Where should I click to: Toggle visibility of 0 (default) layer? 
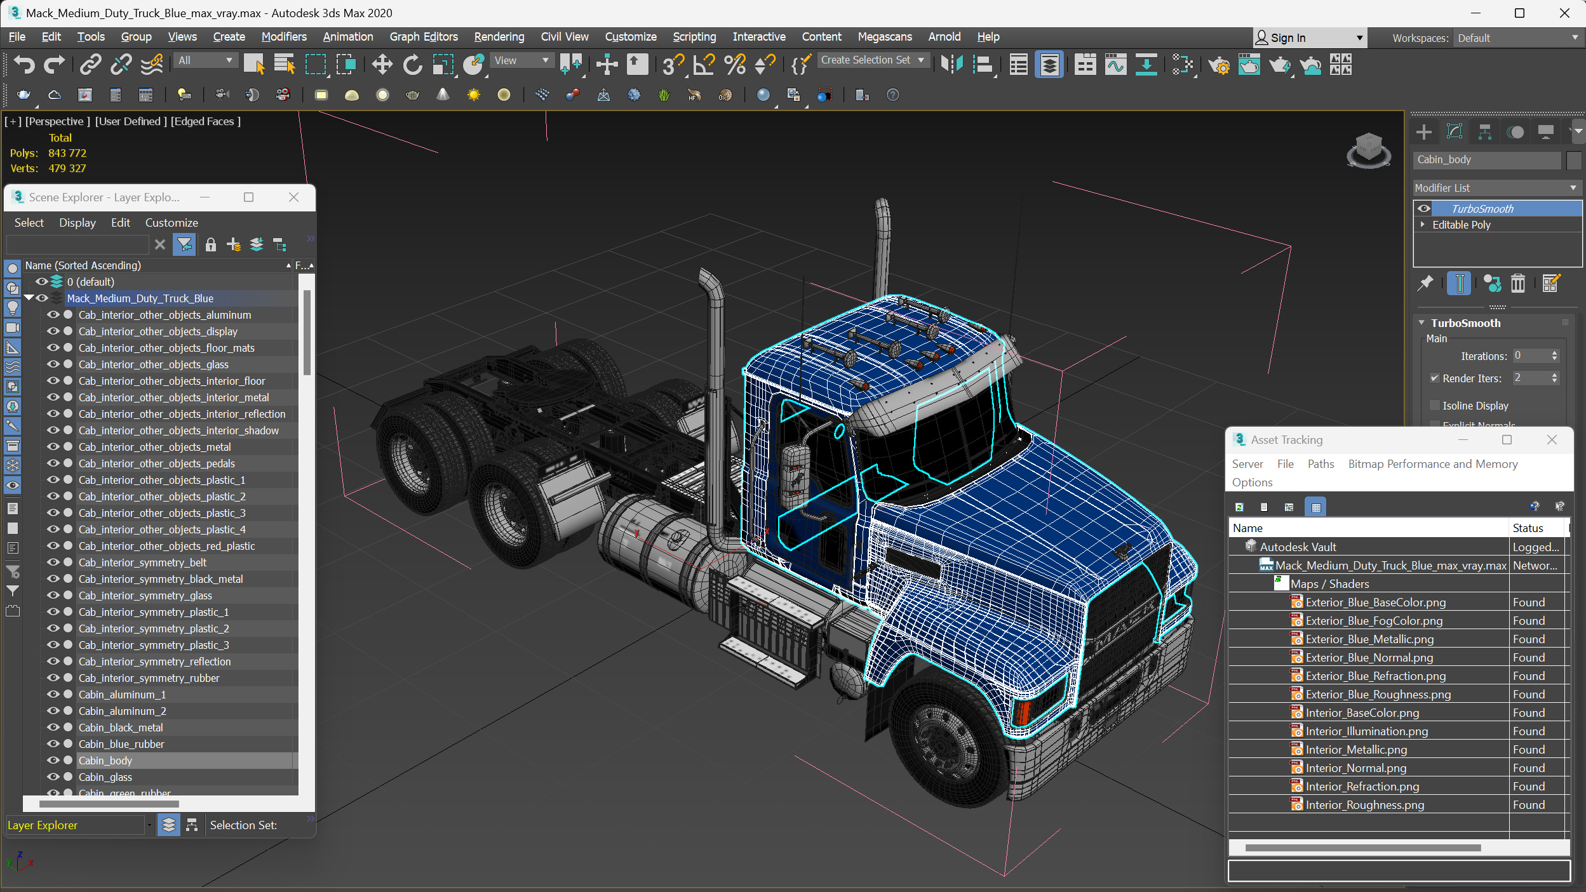42,281
